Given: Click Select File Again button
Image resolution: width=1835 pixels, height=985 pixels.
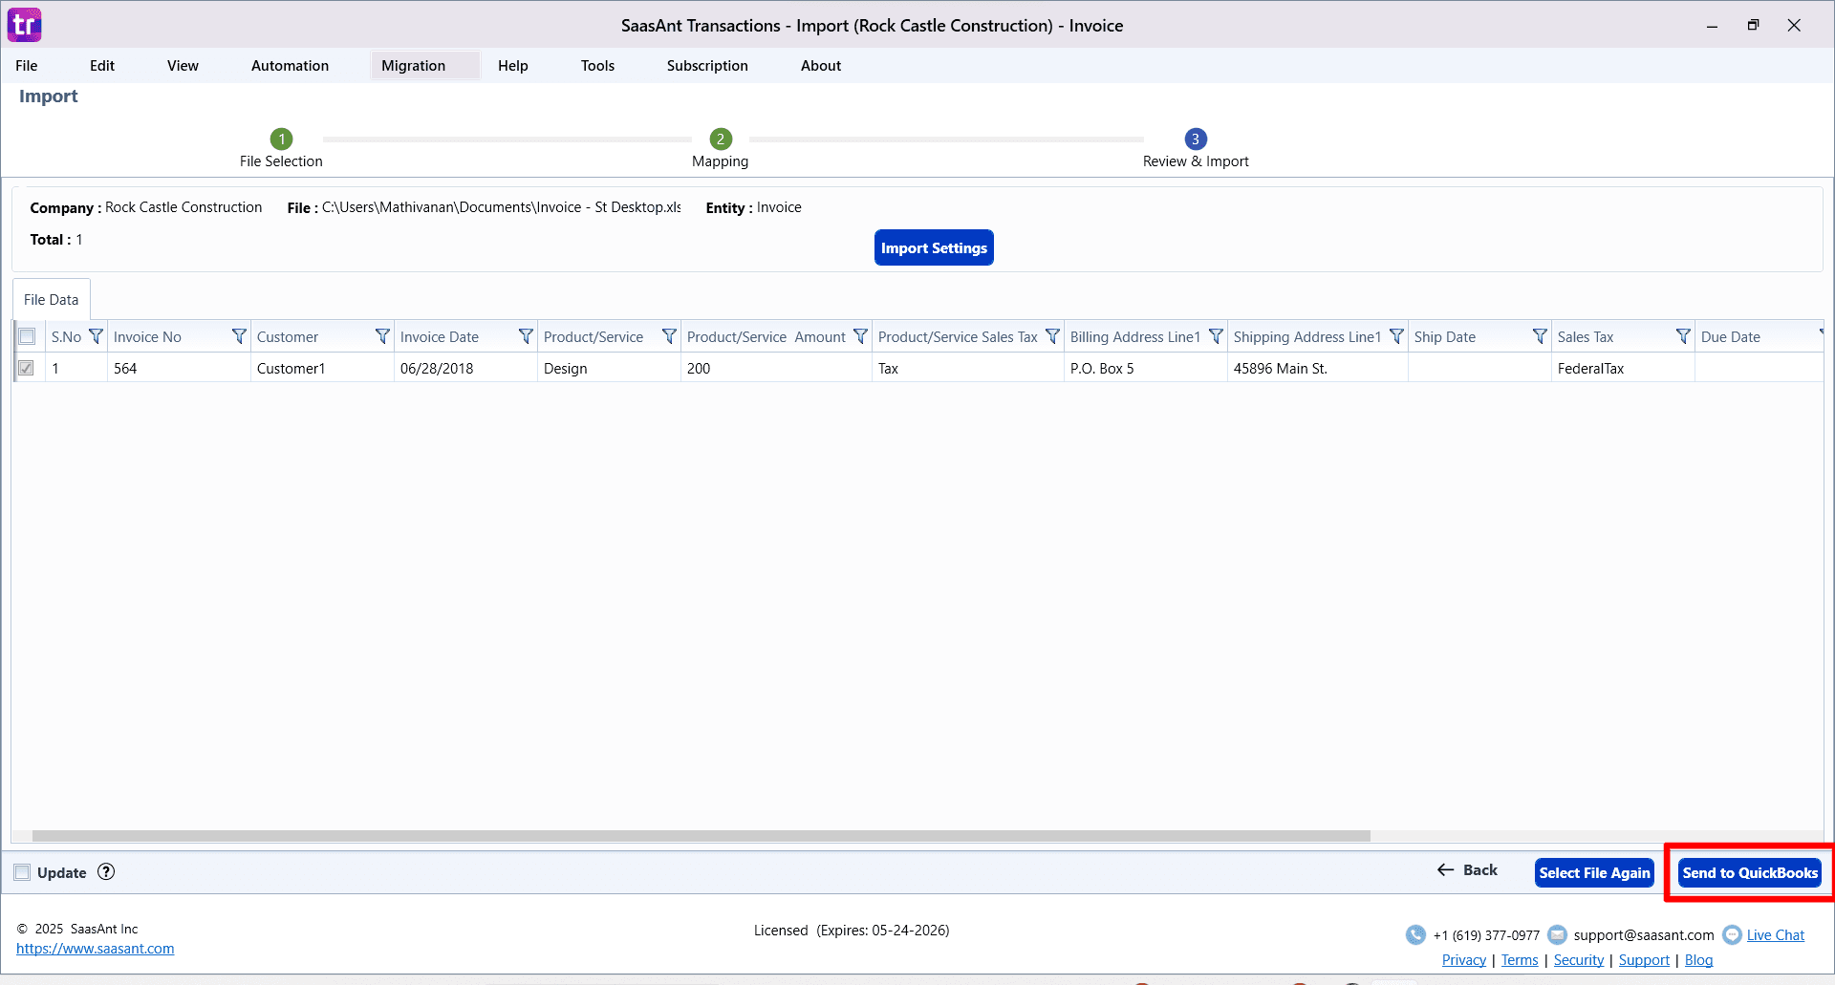Looking at the screenshot, I should [1594, 872].
